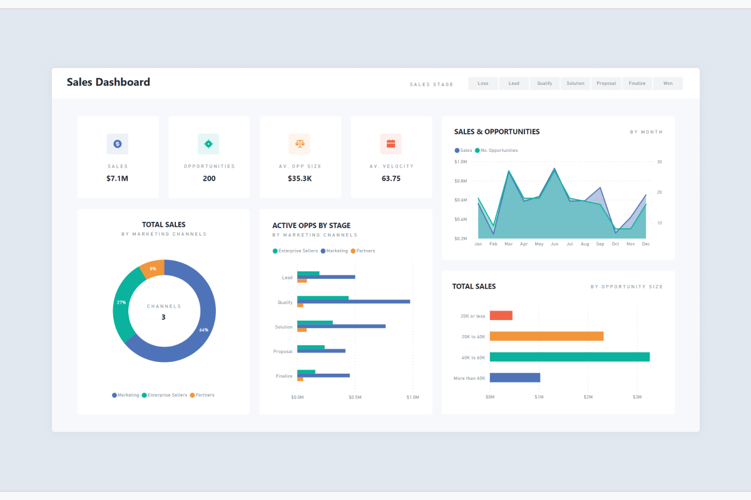Click the No. Opportunities legend dot

477,151
